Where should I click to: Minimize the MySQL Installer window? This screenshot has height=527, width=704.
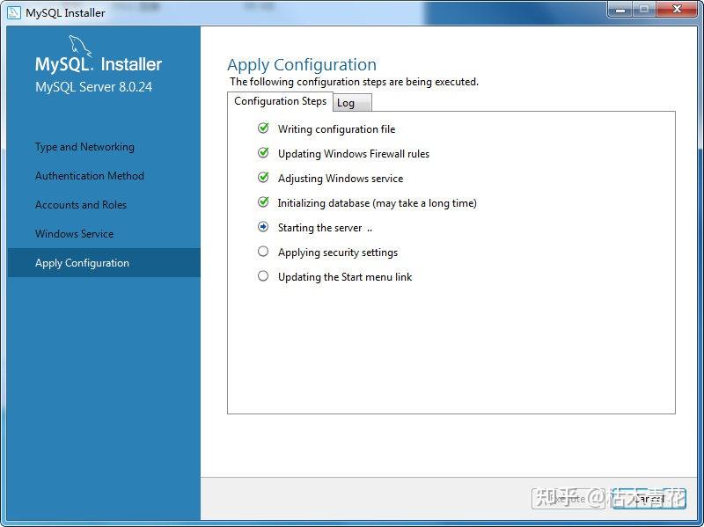click(620, 10)
